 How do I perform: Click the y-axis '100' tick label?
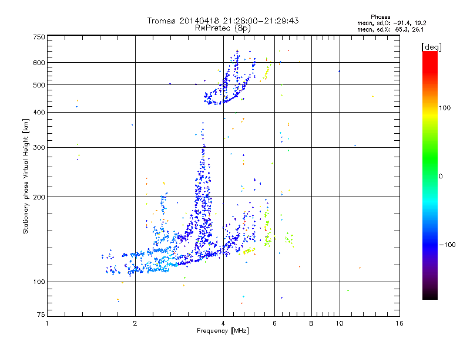pyautogui.click(x=39, y=282)
